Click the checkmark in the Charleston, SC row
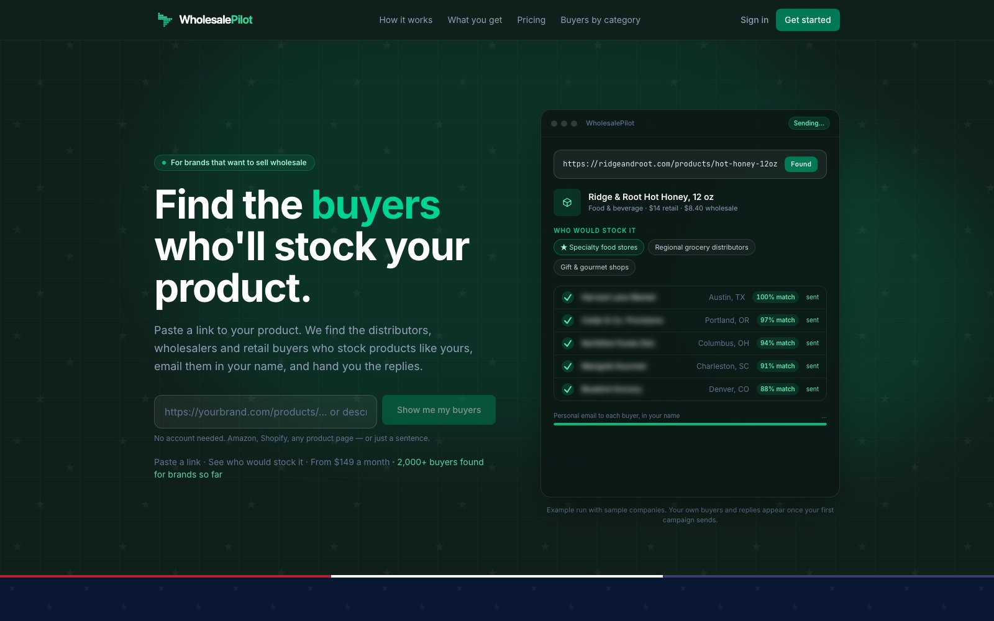Screen dimensions: 994x621 (x=568, y=366)
